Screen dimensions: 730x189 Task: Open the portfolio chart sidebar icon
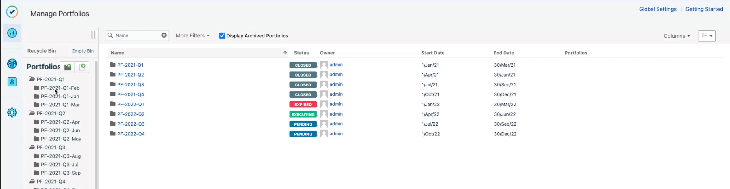pyautogui.click(x=12, y=33)
